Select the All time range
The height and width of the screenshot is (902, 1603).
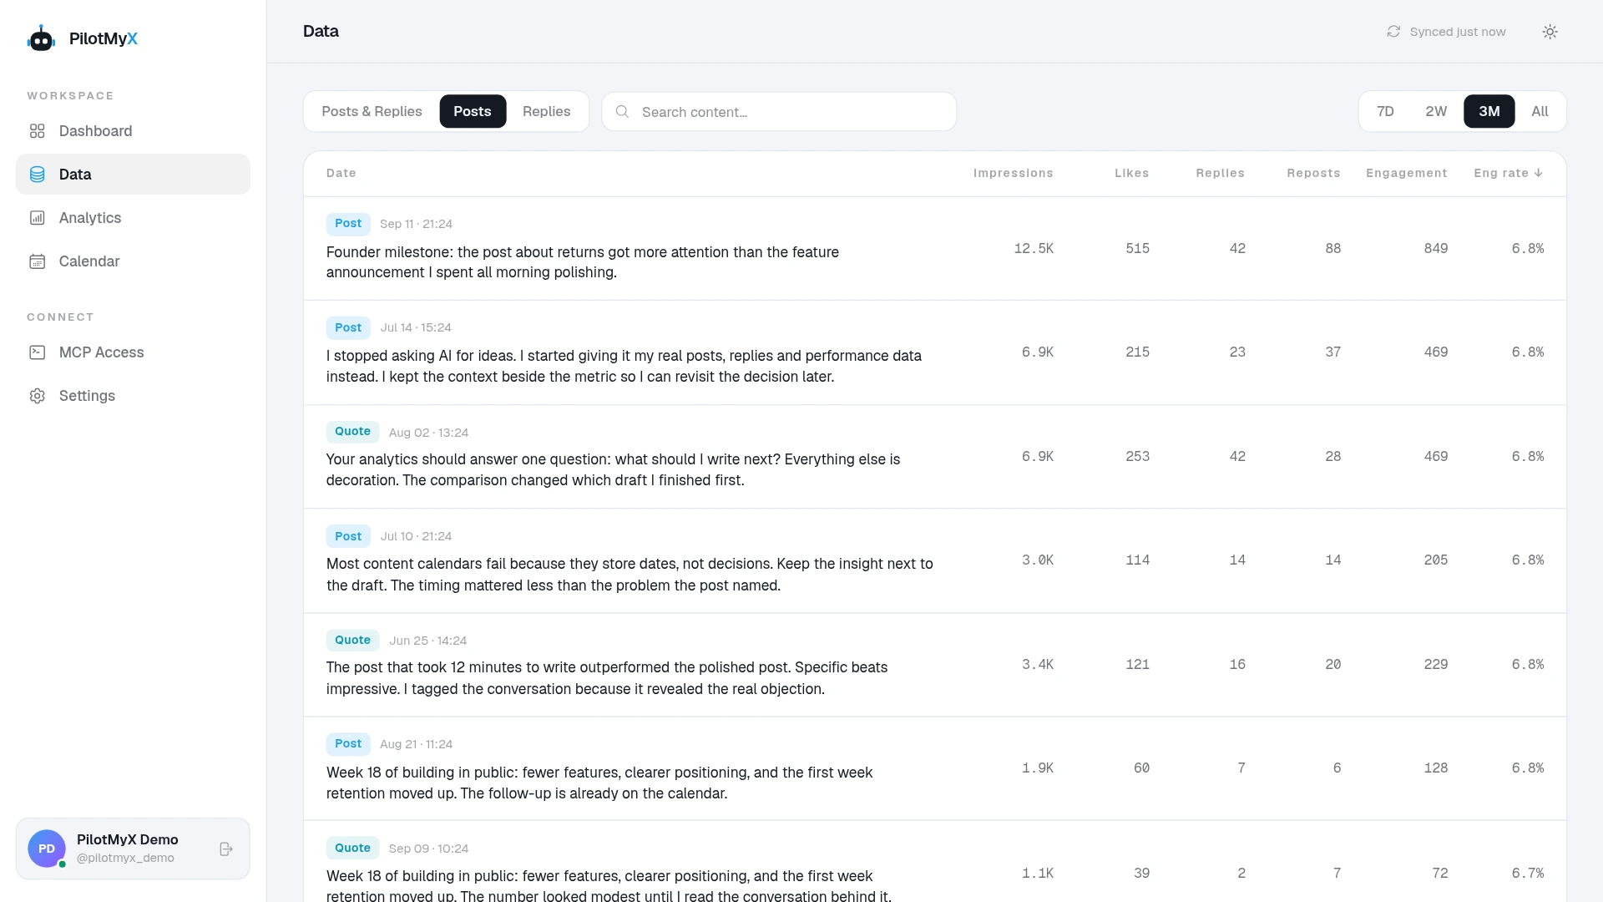pyautogui.click(x=1540, y=112)
